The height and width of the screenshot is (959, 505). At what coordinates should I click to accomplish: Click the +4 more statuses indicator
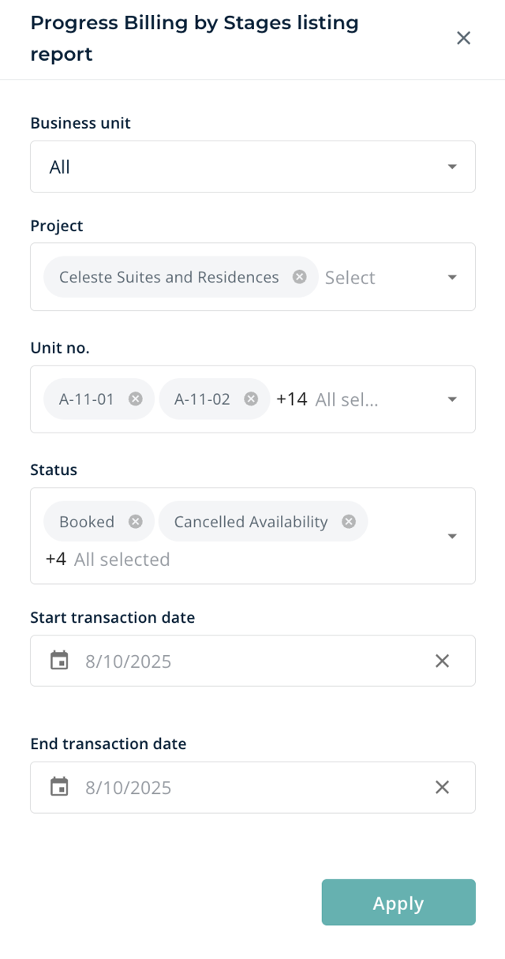(56, 560)
